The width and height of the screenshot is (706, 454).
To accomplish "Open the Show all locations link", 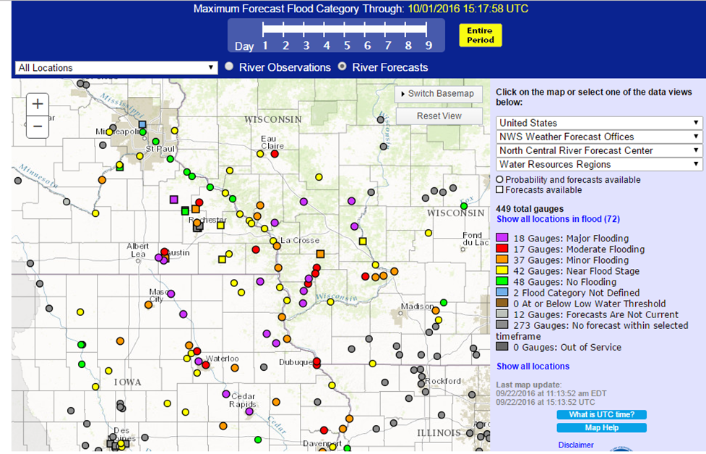I will [x=533, y=367].
